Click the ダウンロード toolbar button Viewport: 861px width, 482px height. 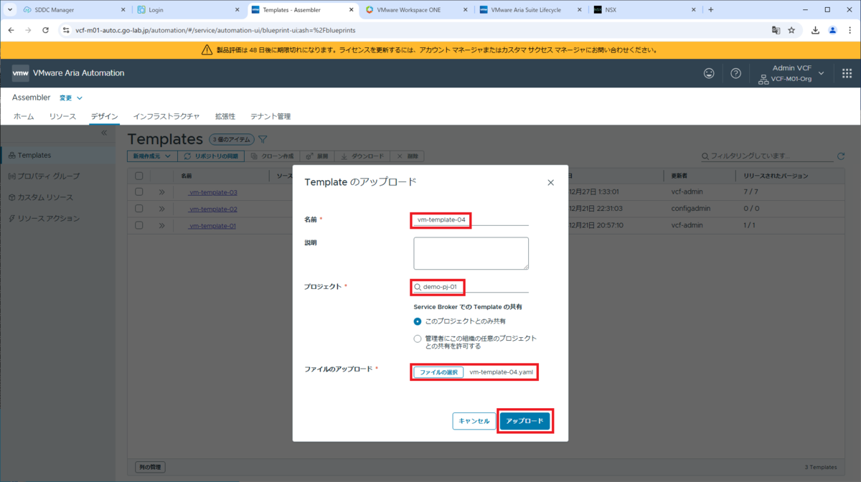(362, 156)
